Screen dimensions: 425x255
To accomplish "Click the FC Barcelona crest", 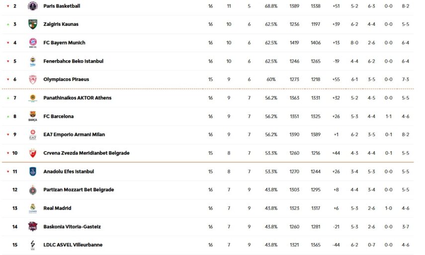I will pyautogui.click(x=33, y=116).
